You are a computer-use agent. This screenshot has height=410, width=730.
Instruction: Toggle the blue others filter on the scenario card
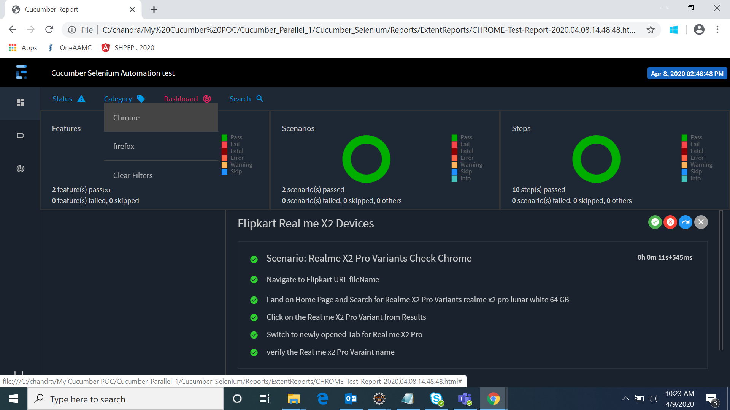coord(685,222)
